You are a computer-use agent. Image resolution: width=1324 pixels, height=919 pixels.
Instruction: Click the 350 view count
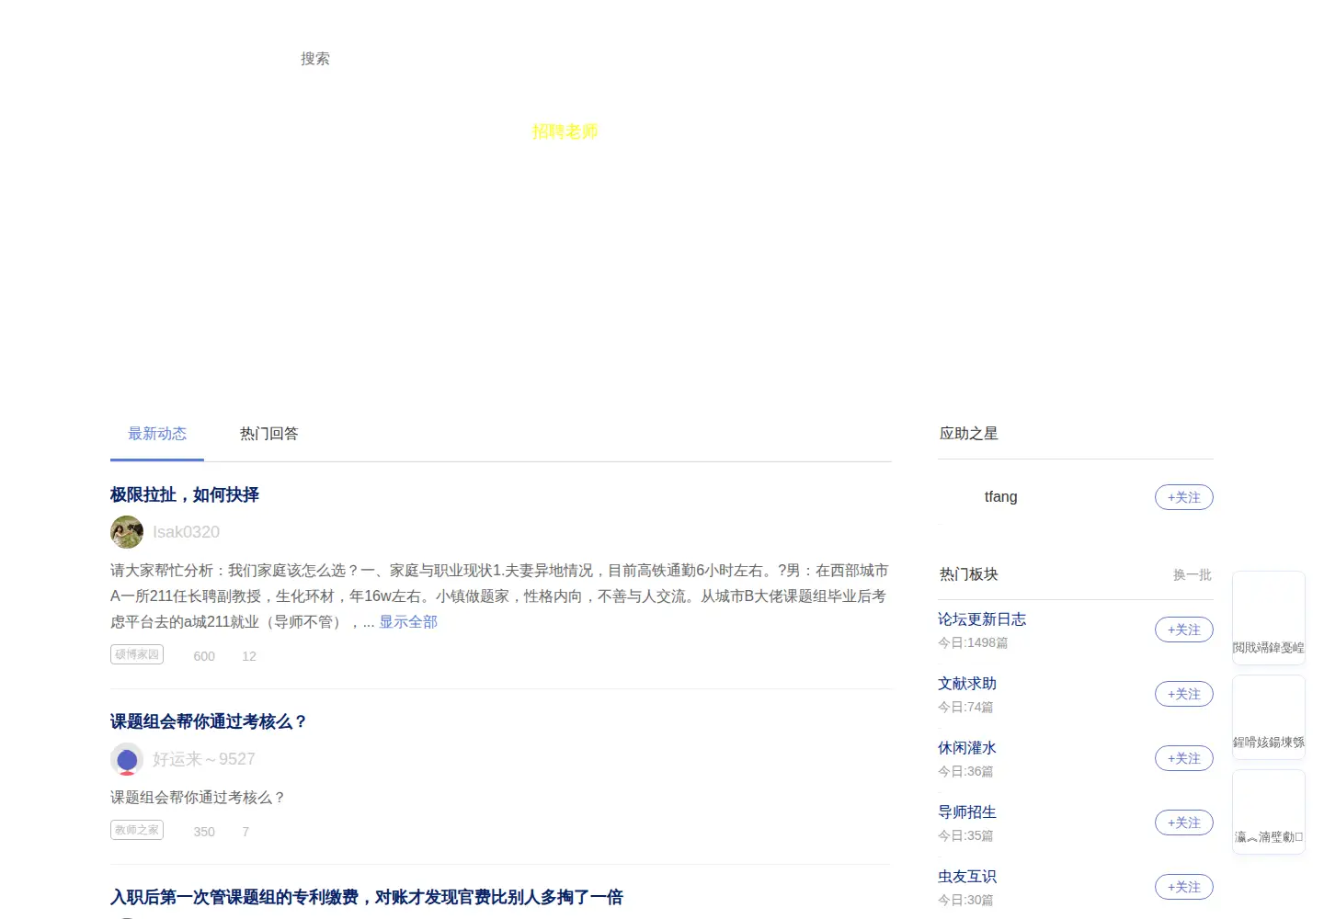click(x=204, y=832)
